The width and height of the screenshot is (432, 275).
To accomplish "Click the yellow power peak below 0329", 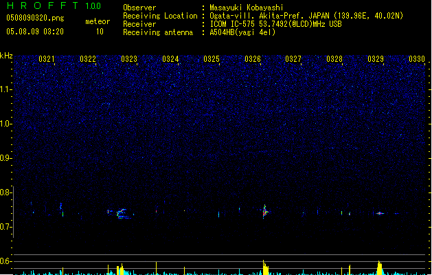I will pos(380,268).
